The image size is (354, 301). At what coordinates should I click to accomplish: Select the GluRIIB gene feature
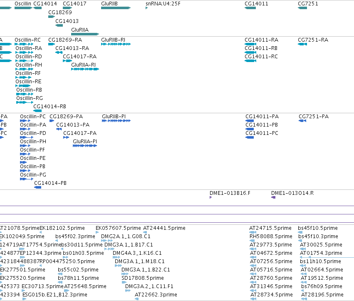[x=116, y=8]
